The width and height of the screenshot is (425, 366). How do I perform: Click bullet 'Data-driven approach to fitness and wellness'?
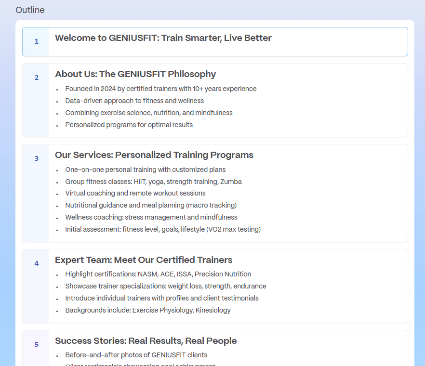(x=134, y=101)
